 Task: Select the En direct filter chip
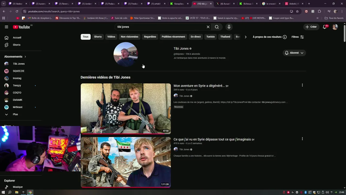pyautogui.click(x=196, y=37)
